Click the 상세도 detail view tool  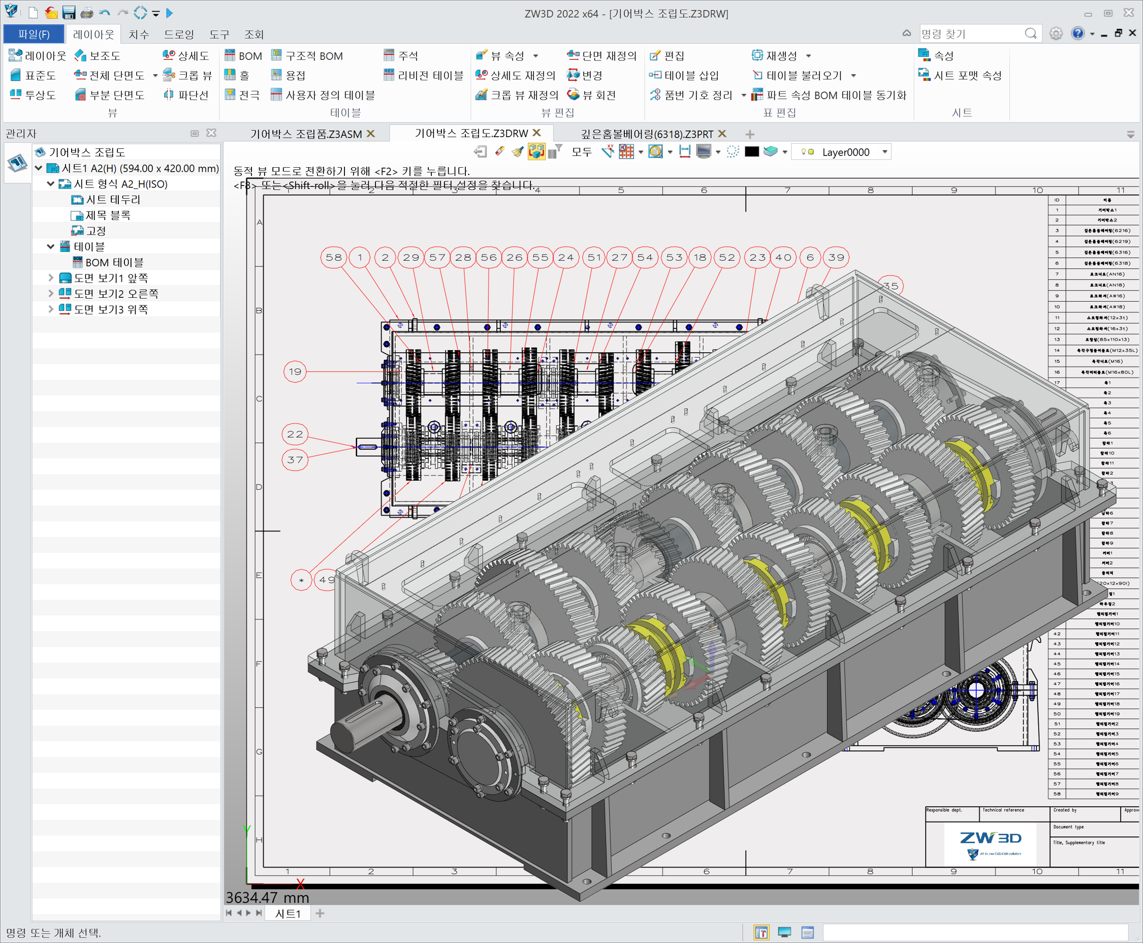186,56
